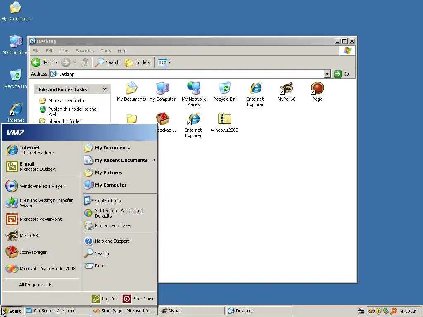This screenshot has height=317, width=423.
Task: Open the Tools menu
Action: click(x=106, y=51)
